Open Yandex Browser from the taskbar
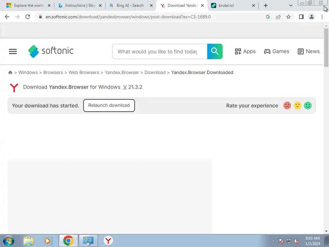 tap(108, 241)
